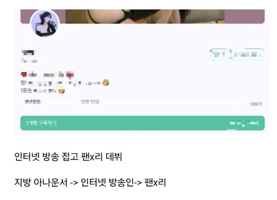Click the 1개월 구독하기 subscribe button
Screen dimensions: 277x200
tap(142, 123)
